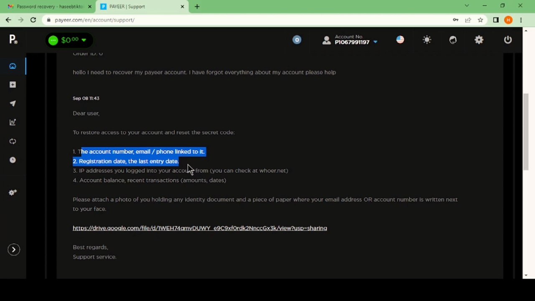
Task: Click the Sep 08 11:43 timestamp
Action: 86,98
